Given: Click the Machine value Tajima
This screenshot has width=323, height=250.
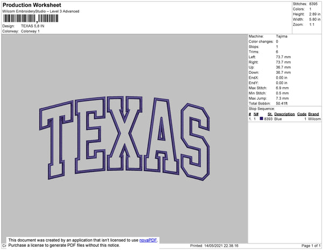Looking at the screenshot, I should (281, 36).
